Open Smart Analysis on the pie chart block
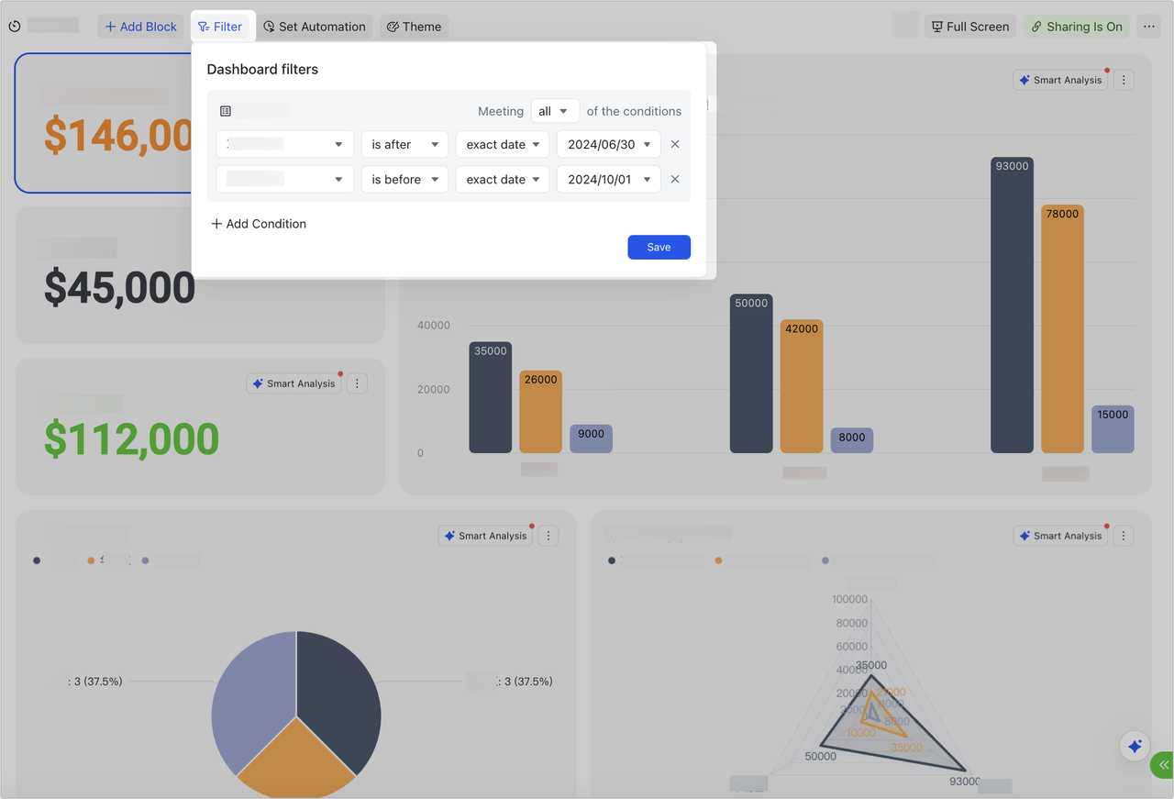Image resolution: width=1174 pixels, height=799 pixels. pyautogui.click(x=485, y=535)
